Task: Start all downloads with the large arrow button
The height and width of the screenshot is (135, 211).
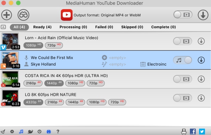Action: click(x=203, y=15)
